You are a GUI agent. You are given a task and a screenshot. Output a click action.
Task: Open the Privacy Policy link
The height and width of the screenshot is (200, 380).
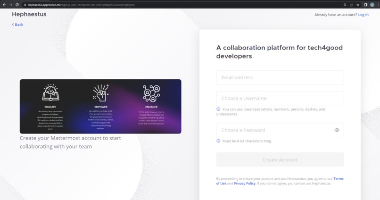[x=245, y=183]
